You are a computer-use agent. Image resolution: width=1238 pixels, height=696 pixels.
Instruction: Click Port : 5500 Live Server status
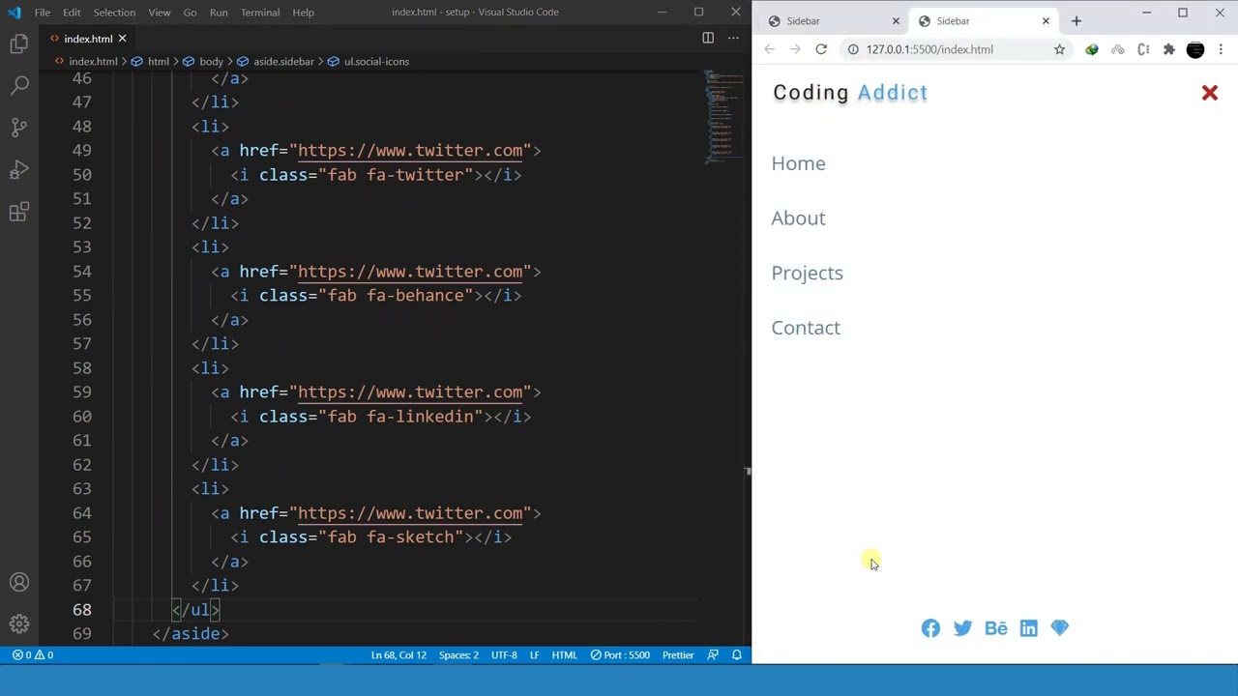point(620,655)
